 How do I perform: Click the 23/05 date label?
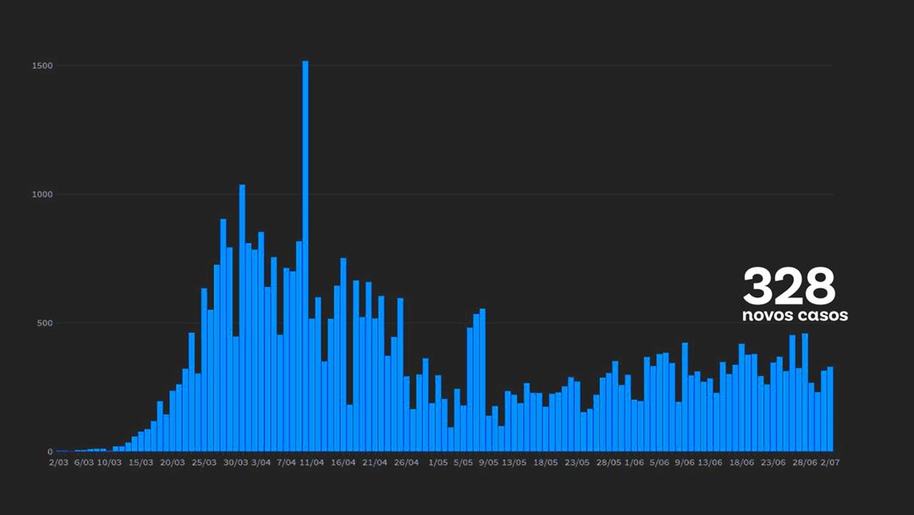pyautogui.click(x=577, y=462)
